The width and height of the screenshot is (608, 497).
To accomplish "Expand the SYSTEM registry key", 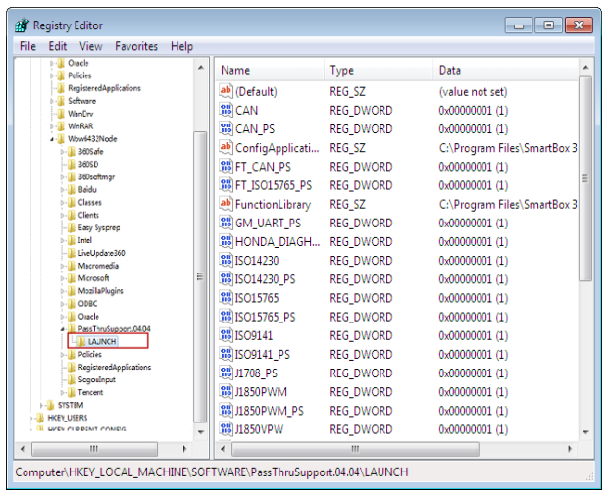I will 42,405.
